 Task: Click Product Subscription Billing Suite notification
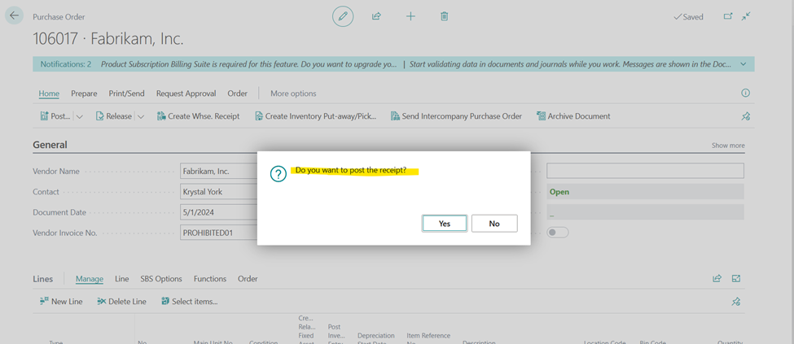(248, 64)
